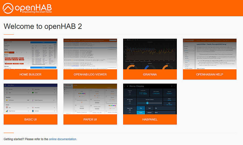Viewport: 243px width, 145px height.
Task: Open the log viewer screenshot thumbnail
Action: (90, 54)
